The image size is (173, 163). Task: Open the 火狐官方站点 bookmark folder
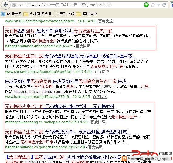tap(38, 14)
